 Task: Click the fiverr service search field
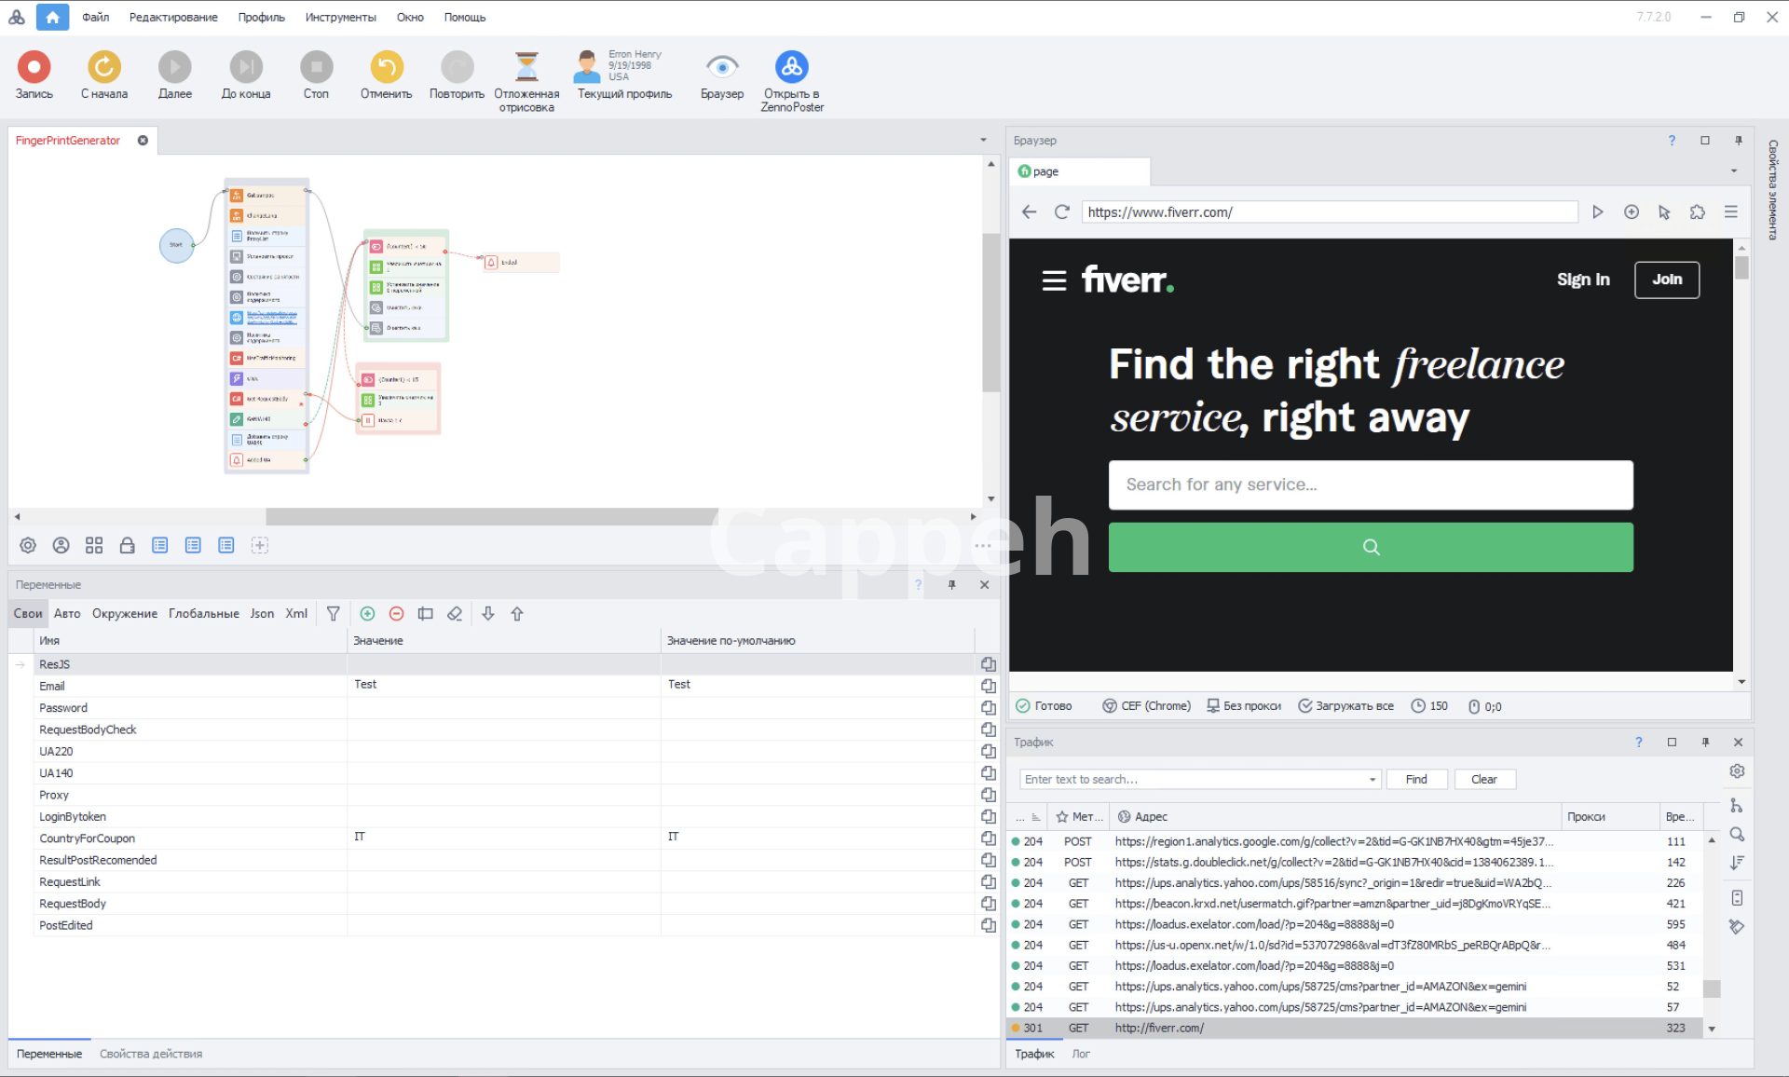tap(1370, 484)
